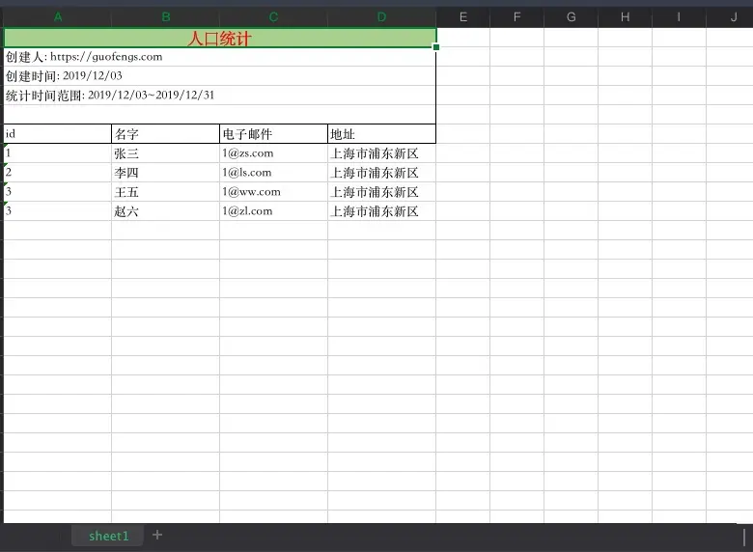753x552 pixels.
Task: Select column G header
Action: pos(571,17)
